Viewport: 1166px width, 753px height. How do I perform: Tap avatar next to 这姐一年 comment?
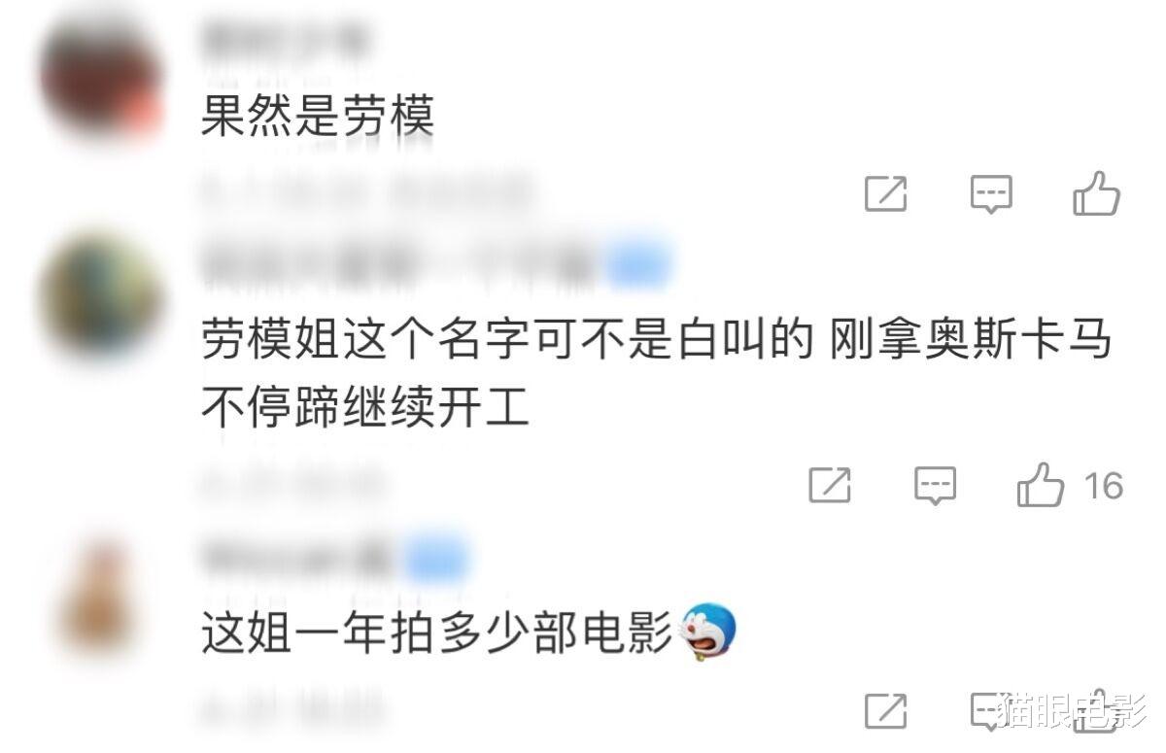(100, 593)
